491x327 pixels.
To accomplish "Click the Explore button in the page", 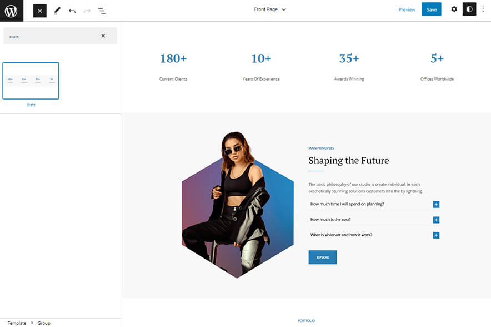I will (x=322, y=257).
